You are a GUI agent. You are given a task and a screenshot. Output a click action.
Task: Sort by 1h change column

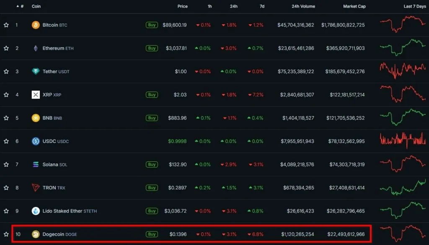click(x=209, y=6)
